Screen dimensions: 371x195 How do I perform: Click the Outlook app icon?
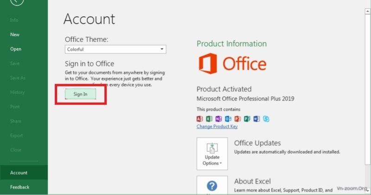[228, 119]
